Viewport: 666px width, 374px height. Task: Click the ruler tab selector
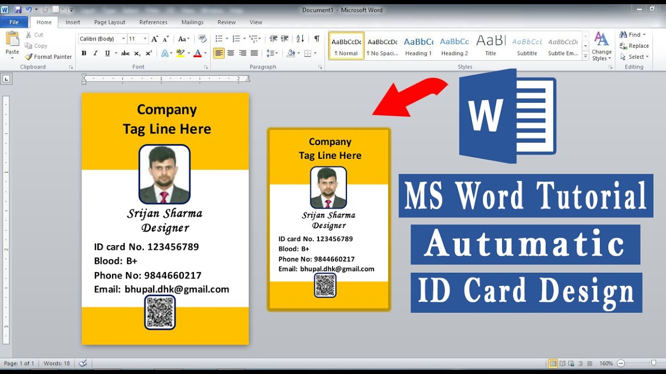point(7,79)
